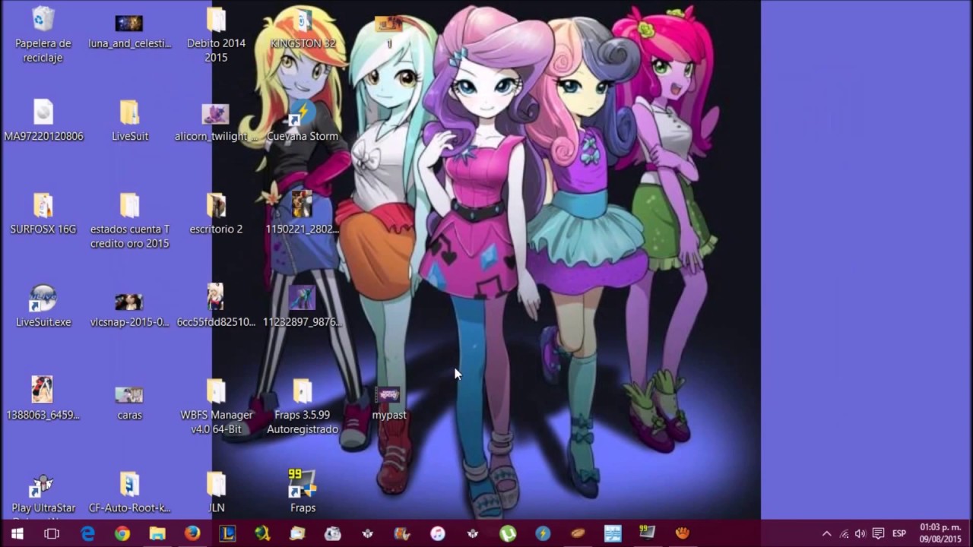This screenshot has height=547, width=973.
Task: Open the Windows Start menu
Action: (17, 534)
